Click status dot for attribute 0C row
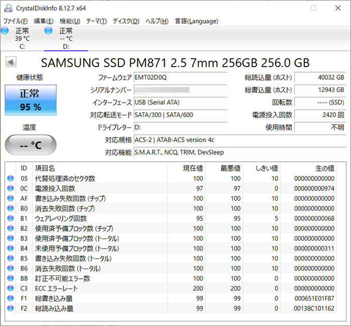The image size is (351, 326). click(11, 188)
